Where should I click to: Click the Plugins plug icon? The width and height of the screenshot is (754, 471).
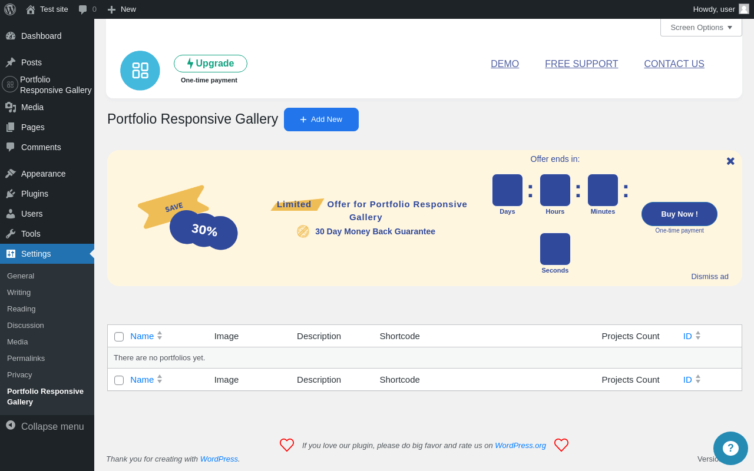(x=11, y=194)
